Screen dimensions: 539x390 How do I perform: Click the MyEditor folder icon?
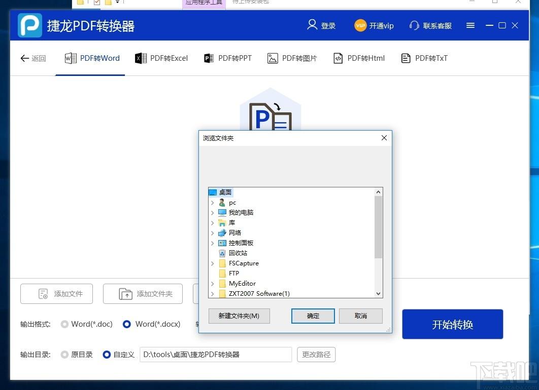(x=222, y=284)
